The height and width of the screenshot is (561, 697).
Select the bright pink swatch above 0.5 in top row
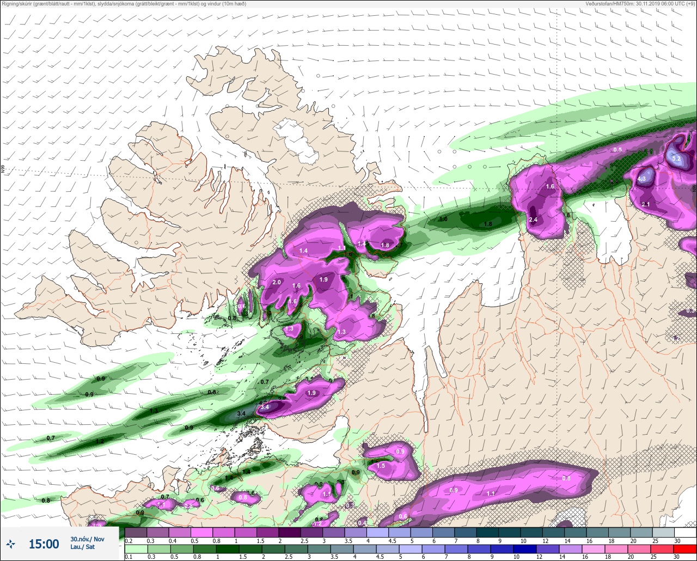201,533
